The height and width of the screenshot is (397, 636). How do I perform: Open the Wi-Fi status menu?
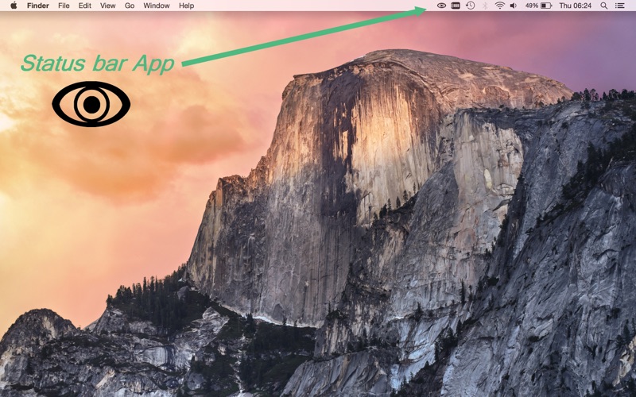point(500,6)
